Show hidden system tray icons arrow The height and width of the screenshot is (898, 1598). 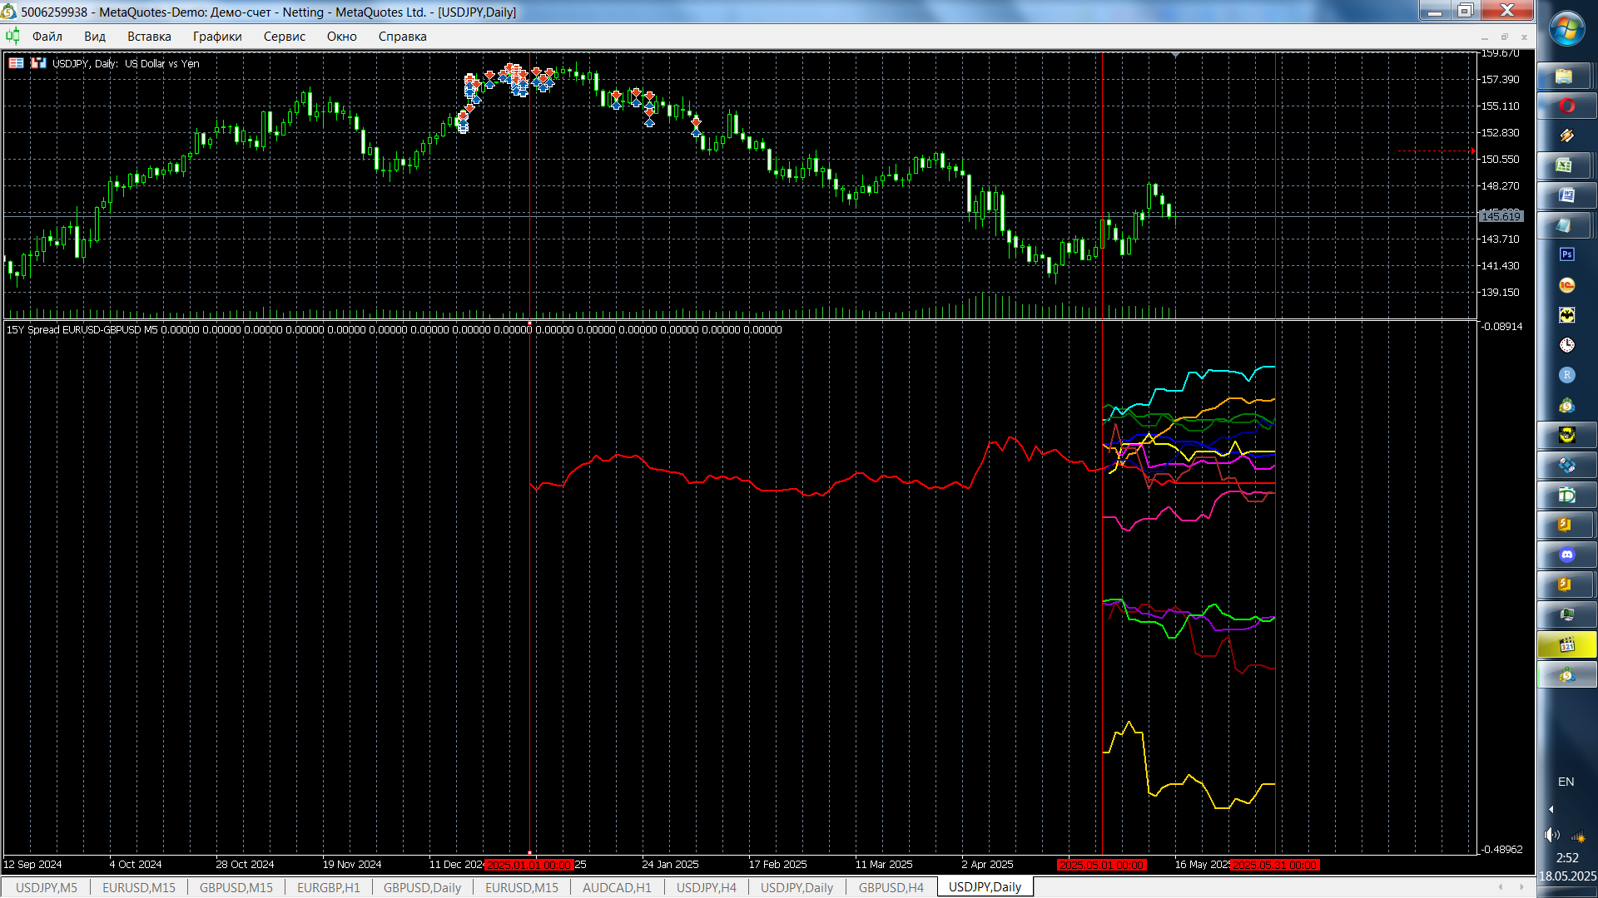pos(1551,809)
